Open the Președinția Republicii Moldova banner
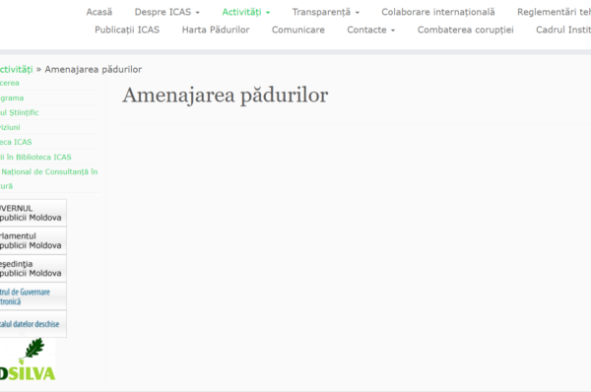 pos(33,269)
